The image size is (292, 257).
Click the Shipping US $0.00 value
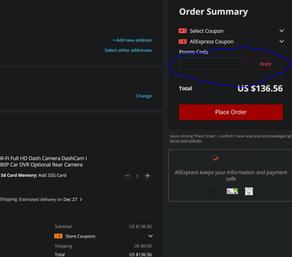[x=143, y=246]
